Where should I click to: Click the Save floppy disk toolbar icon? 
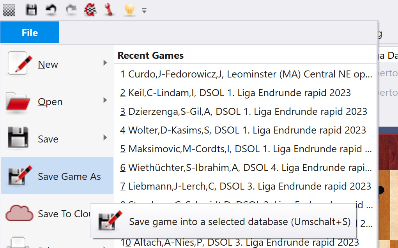click(x=31, y=10)
